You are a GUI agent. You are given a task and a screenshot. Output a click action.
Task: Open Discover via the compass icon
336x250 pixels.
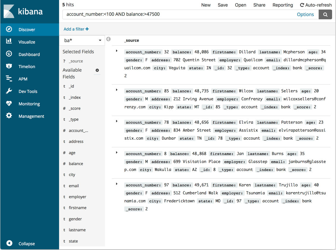click(x=9, y=29)
